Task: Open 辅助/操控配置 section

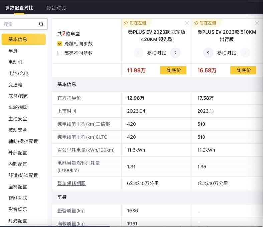Action: (23, 141)
